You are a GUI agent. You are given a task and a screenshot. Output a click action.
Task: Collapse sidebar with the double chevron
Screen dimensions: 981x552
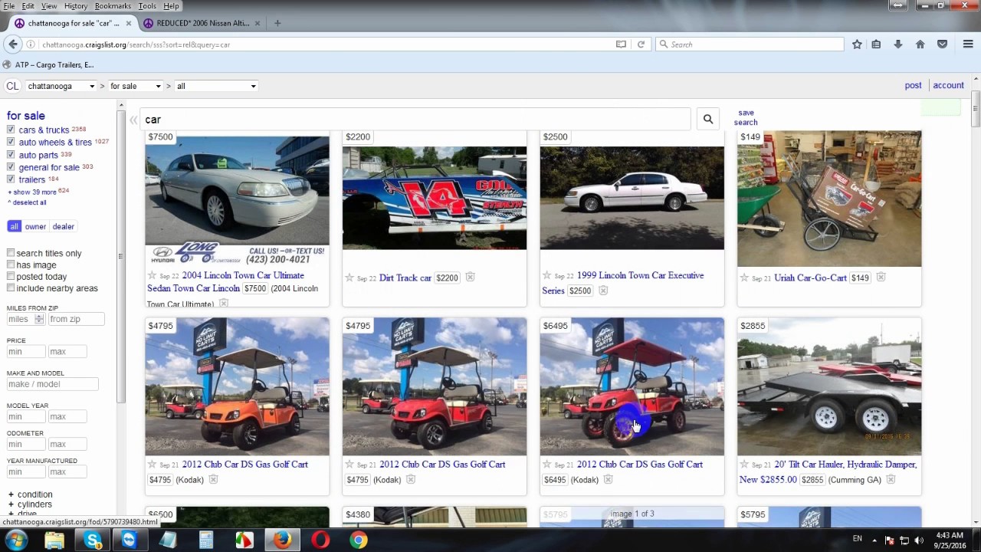[133, 120]
